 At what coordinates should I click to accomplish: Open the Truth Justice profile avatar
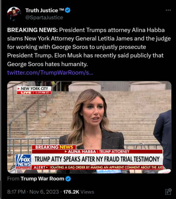click(14, 14)
